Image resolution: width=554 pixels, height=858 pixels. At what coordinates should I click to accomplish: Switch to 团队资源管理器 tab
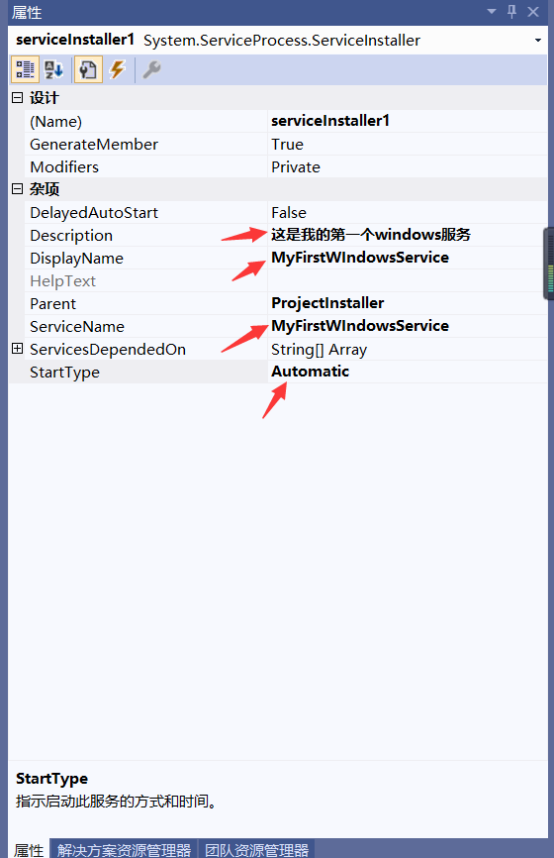pyautogui.click(x=256, y=849)
